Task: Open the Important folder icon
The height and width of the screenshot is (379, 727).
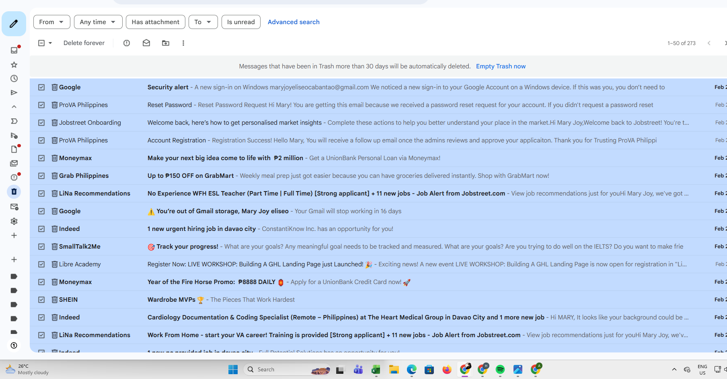Action: click(x=14, y=121)
